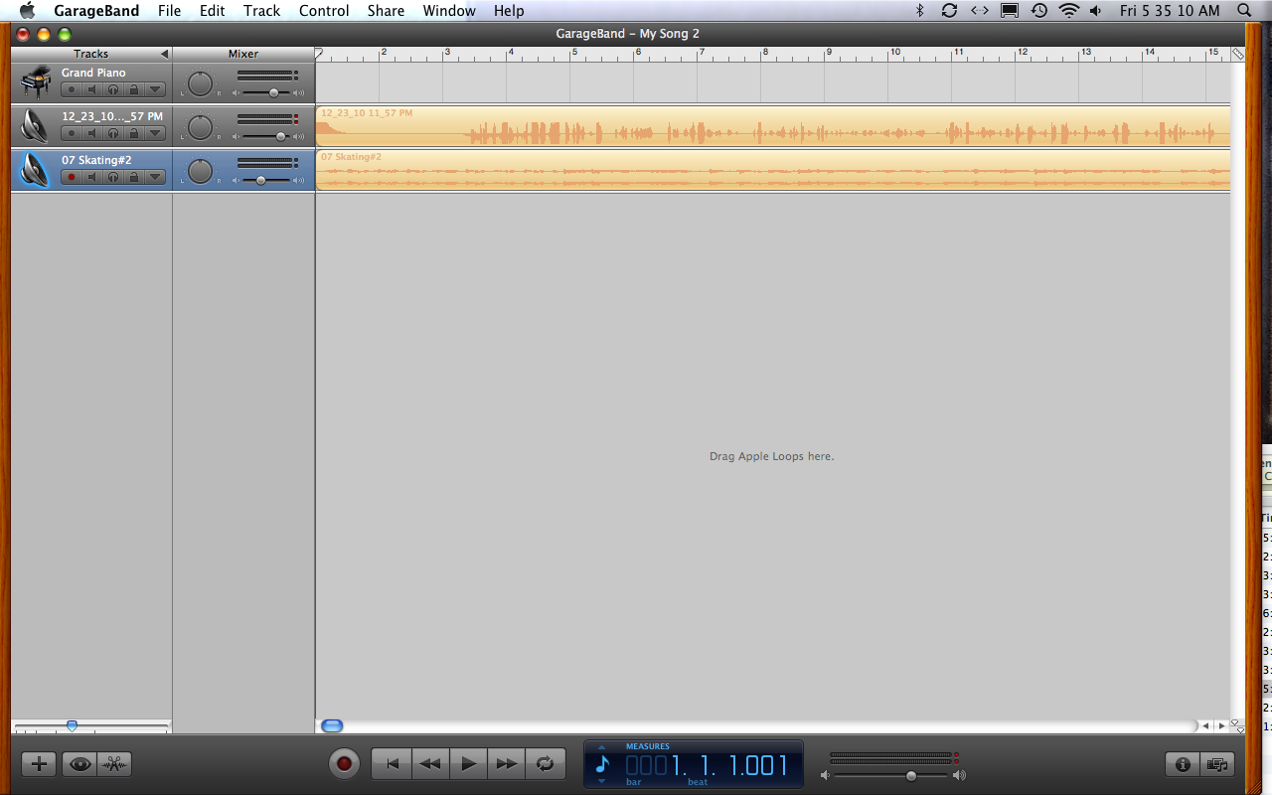The width and height of the screenshot is (1272, 795).
Task: Solo the Grand Piano track
Action: 113,89
